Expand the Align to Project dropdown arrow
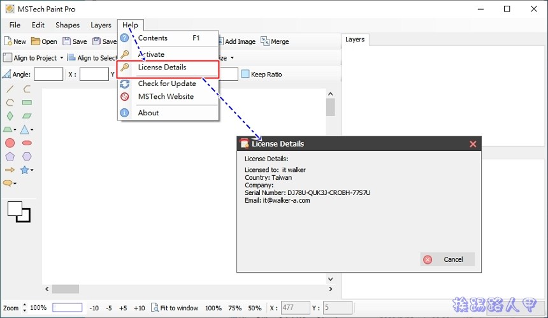This screenshot has height=318, width=548. (62, 57)
